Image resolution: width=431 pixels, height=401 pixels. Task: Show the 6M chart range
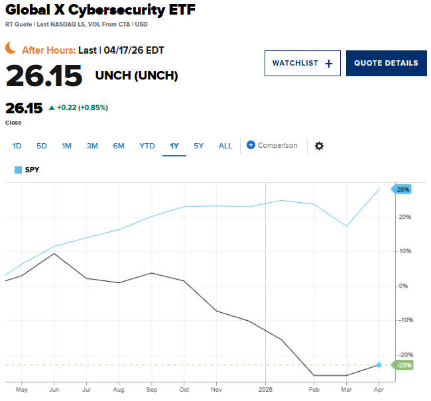[x=119, y=146]
